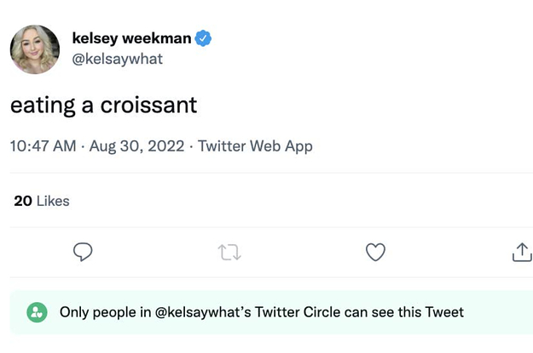Open the share tweet upload icon
Viewport: 533px width, 353px height.
click(x=521, y=252)
